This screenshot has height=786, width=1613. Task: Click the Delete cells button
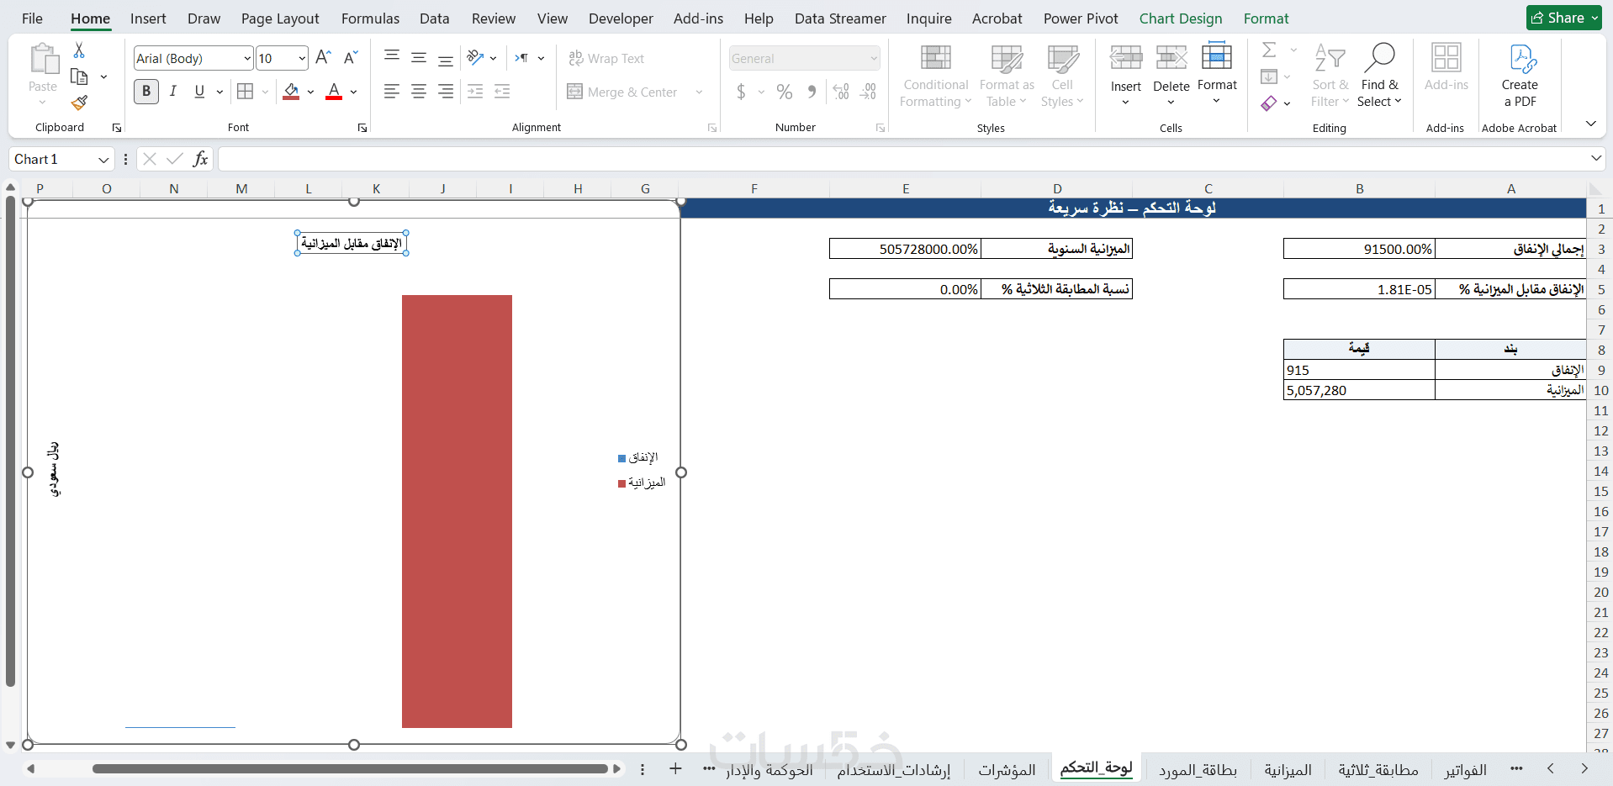(1171, 76)
